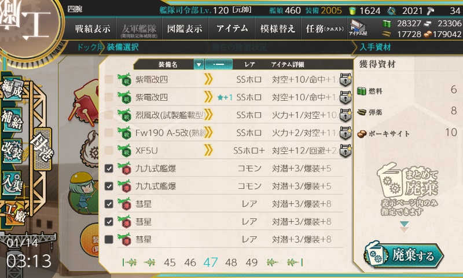Go to page 48
Viewport: 463px width, 278px height.
[x=231, y=262]
